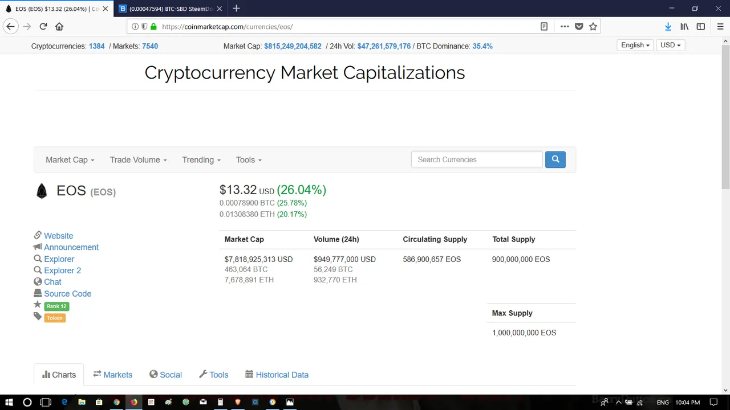The height and width of the screenshot is (410, 730).
Task: Show hidden system tray icons
Action: coord(618,403)
